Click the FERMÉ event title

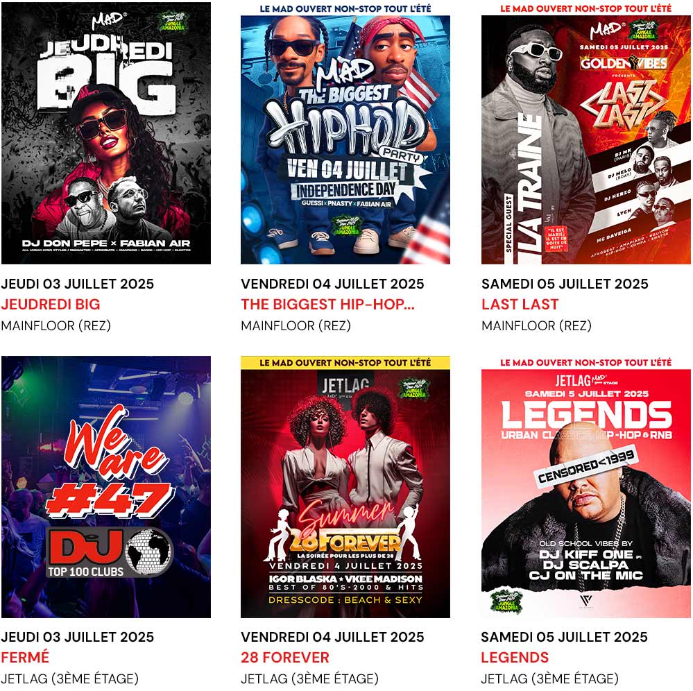click(25, 658)
